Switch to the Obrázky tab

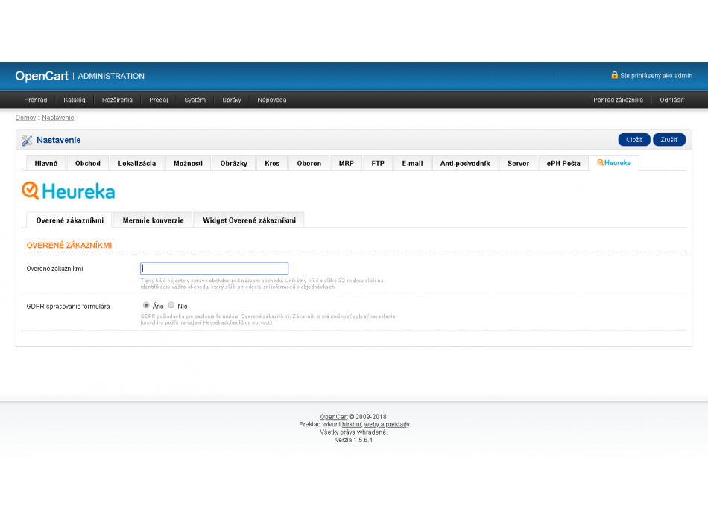(234, 163)
